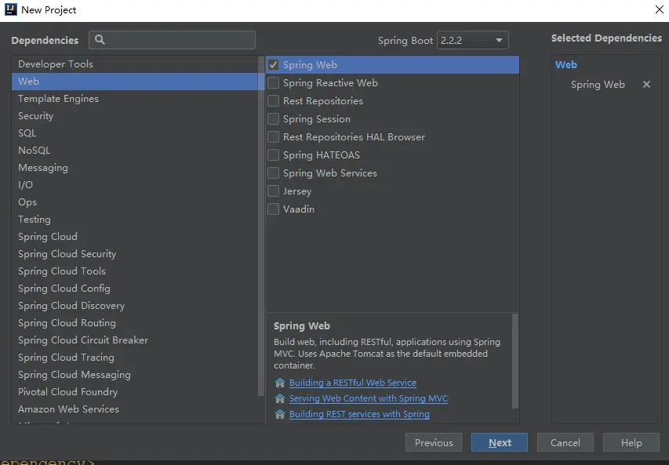Image resolution: width=669 pixels, height=465 pixels.
Task: Select the Developer Tools category
Action: coord(135,64)
